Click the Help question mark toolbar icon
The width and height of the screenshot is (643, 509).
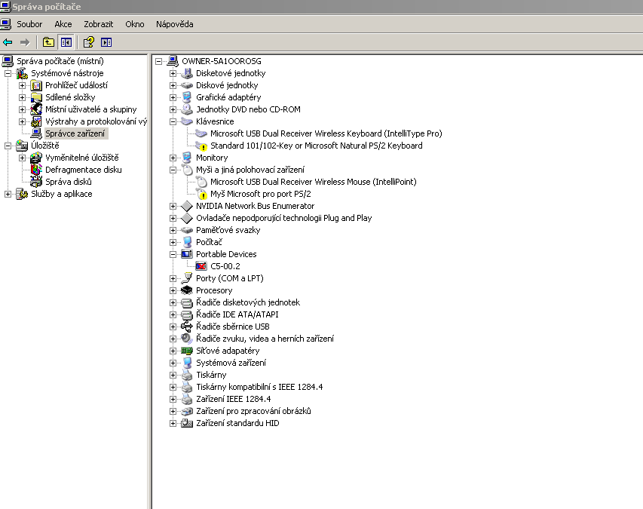pyautogui.click(x=89, y=42)
